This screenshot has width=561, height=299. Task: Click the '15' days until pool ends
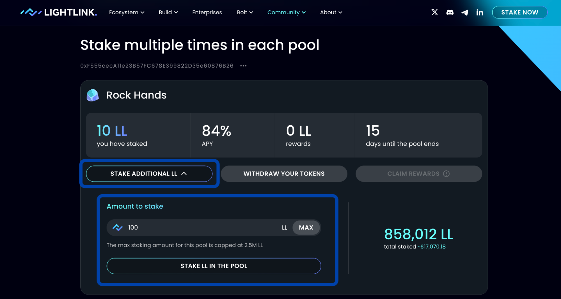pyautogui.click(x=373, y=131)
